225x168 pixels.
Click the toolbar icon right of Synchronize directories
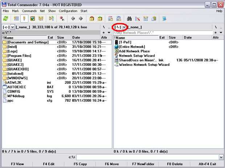point(154,18)
